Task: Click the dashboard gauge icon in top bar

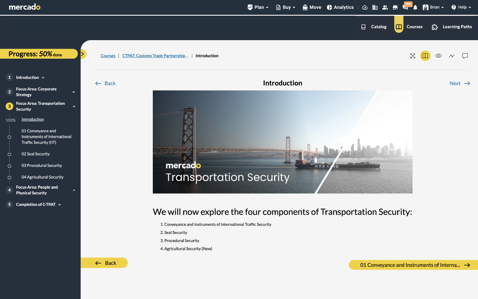Action: coord(365,8)
